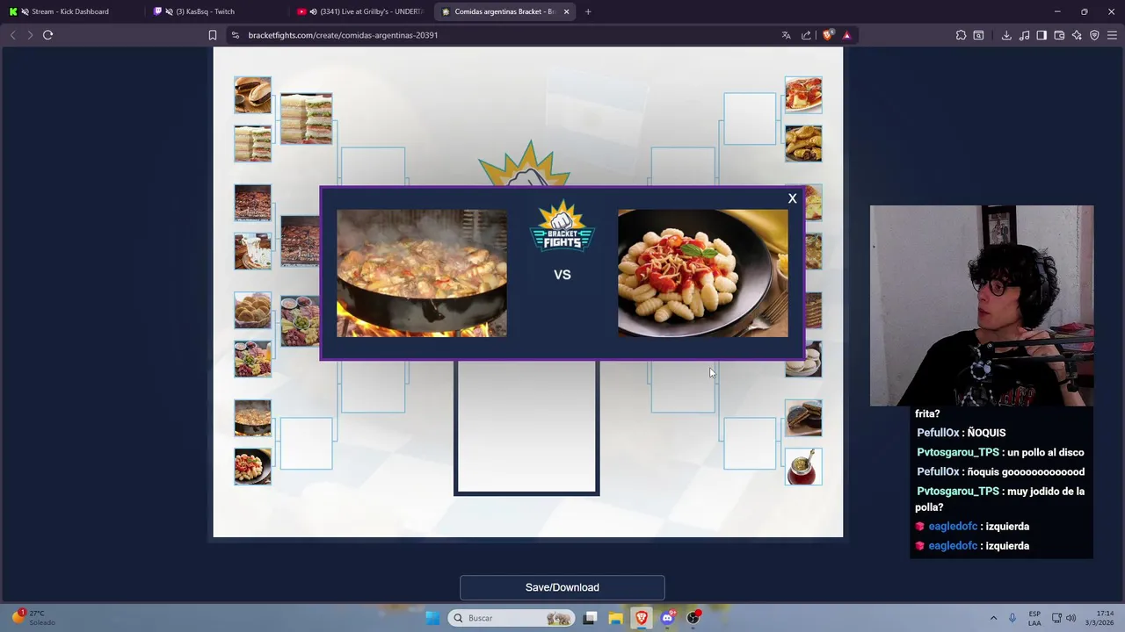Open browser extensions puzzle icon
Viewport: 1125px width, 632px height.
(961, 35)
